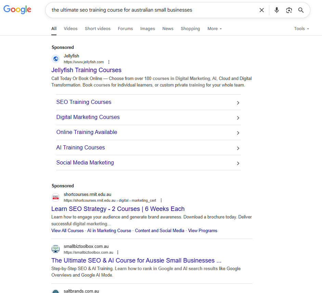Expand the Social Media Marketing chevron
Viewport: 322px width, 293px height.
tap(238, 163)
